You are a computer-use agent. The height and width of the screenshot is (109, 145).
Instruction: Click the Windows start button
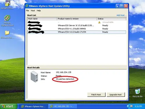9,106
